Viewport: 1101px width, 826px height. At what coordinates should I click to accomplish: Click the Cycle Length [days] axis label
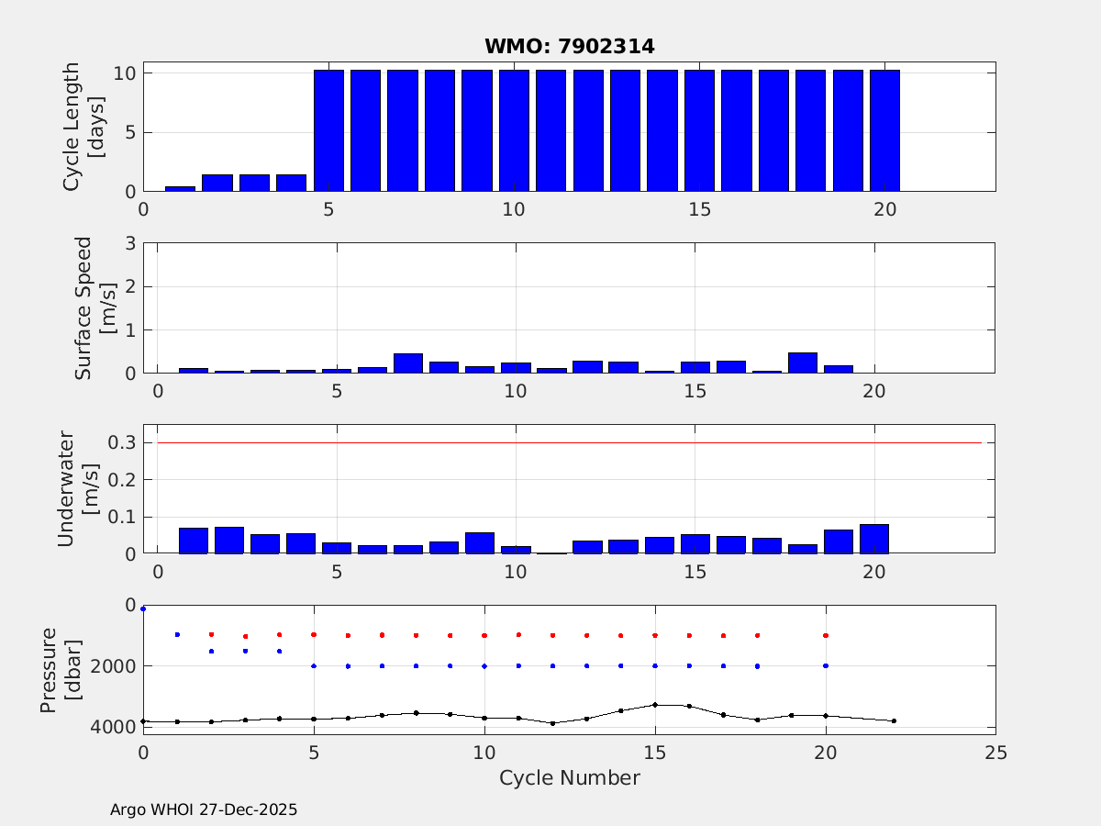point(81,127)
